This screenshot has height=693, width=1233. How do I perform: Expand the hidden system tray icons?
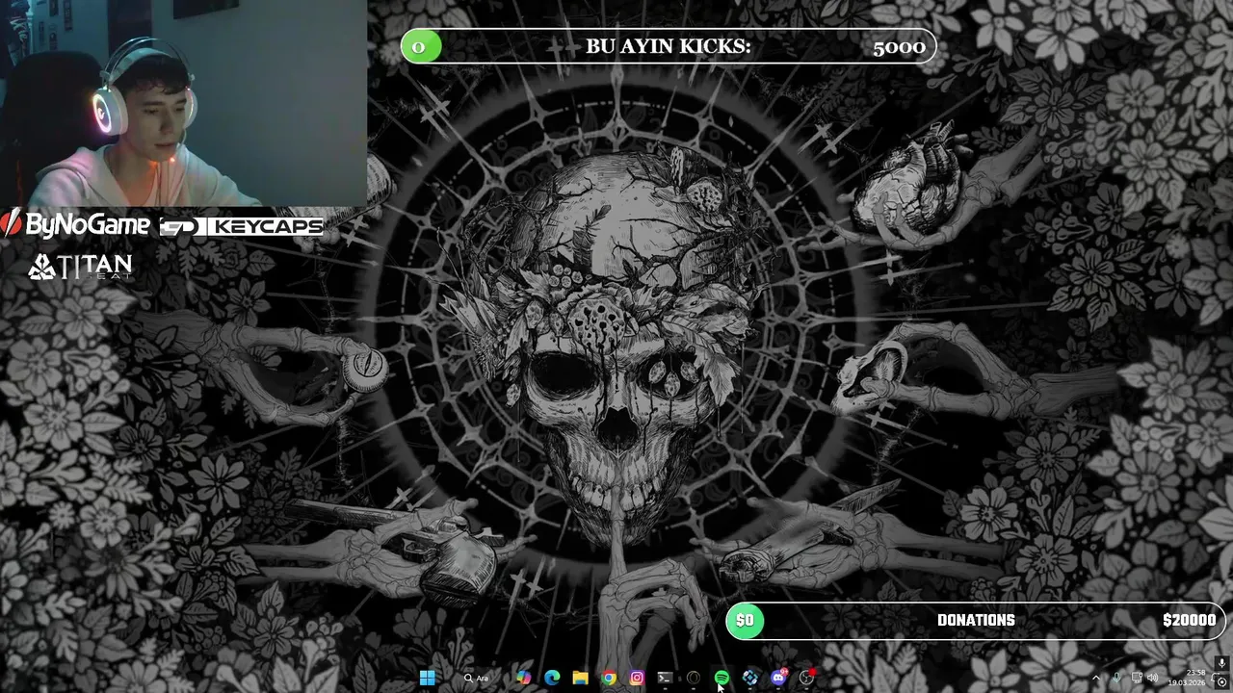1096,678
